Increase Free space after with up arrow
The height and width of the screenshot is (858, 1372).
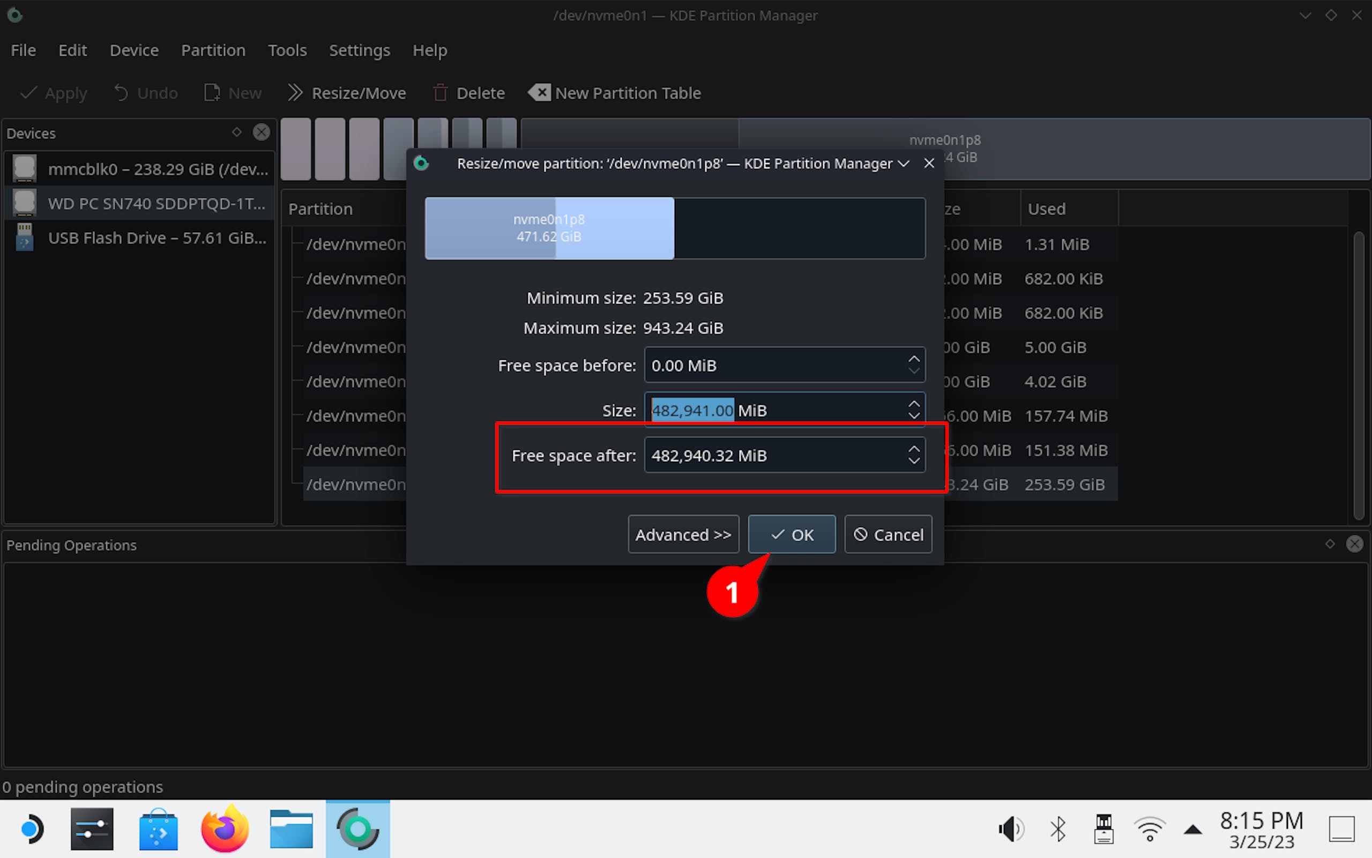[x=914, y=448]
